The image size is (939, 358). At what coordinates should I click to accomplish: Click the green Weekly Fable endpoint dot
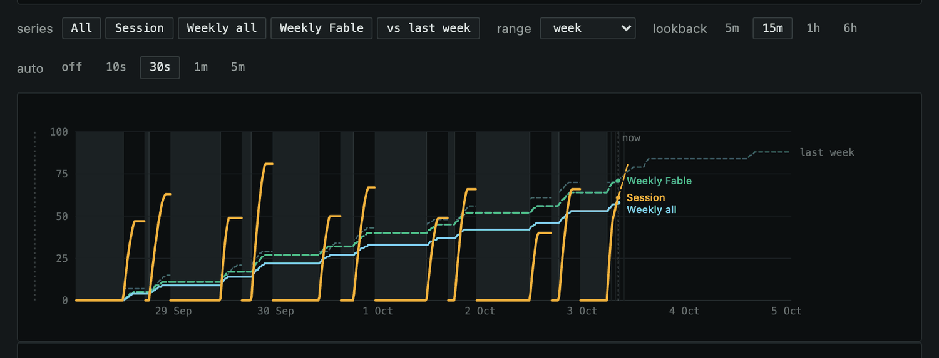618,181
